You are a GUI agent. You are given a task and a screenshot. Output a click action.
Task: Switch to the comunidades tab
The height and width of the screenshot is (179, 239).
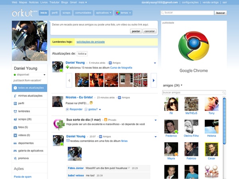pyautogui.click(x=83, y=13)
